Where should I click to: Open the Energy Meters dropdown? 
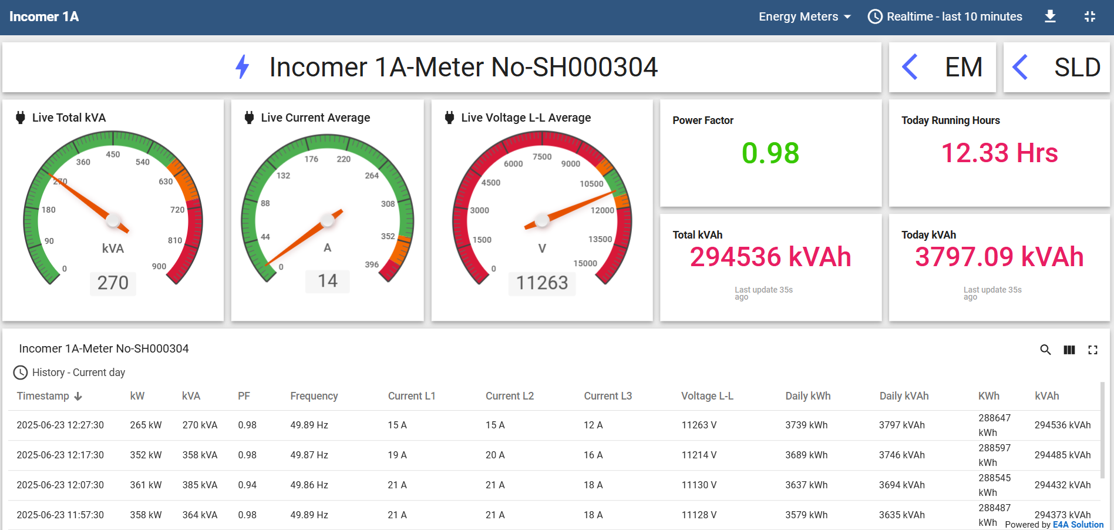click(x=804, y=16)
